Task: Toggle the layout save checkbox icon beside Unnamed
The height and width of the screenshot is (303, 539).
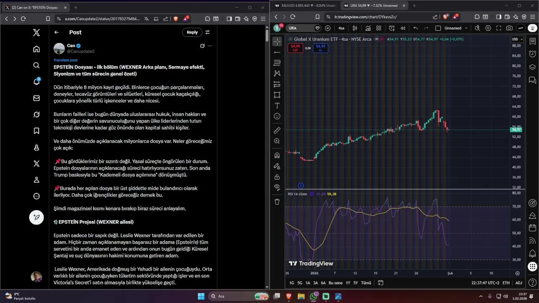Action: [x=438, y=28]
